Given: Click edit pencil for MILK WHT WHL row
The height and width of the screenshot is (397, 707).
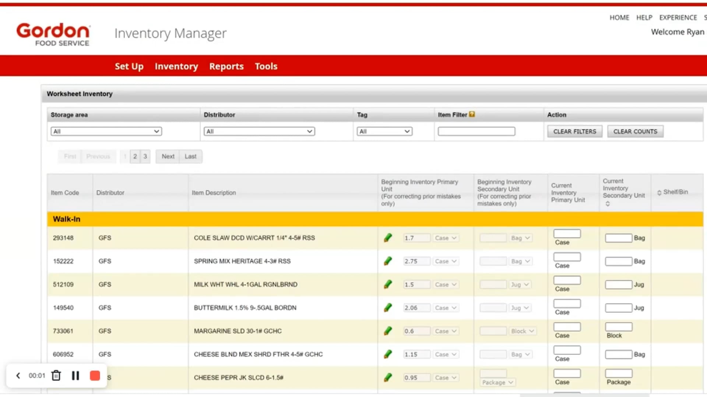Looking at the screenshot, I should click(388, 285).
